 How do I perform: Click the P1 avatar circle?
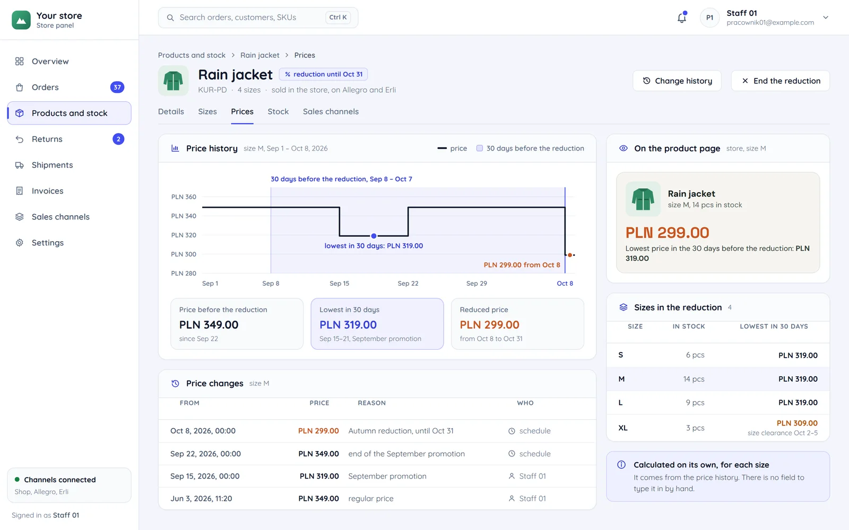point(709,17)
